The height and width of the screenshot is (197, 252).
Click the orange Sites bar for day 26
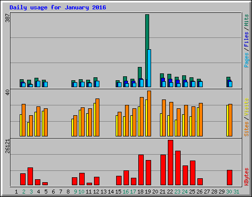point(201,120)
